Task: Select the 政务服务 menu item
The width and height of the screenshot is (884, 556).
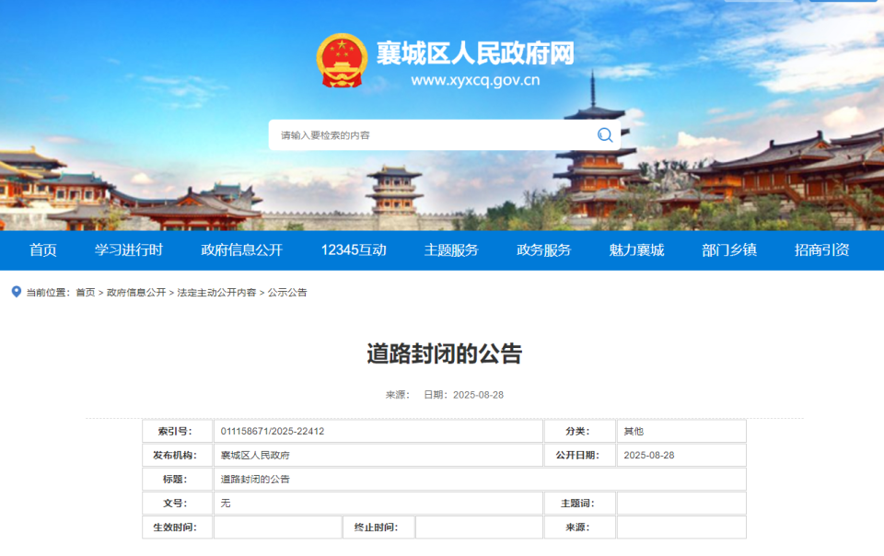Action: click(x=545, y=249)
